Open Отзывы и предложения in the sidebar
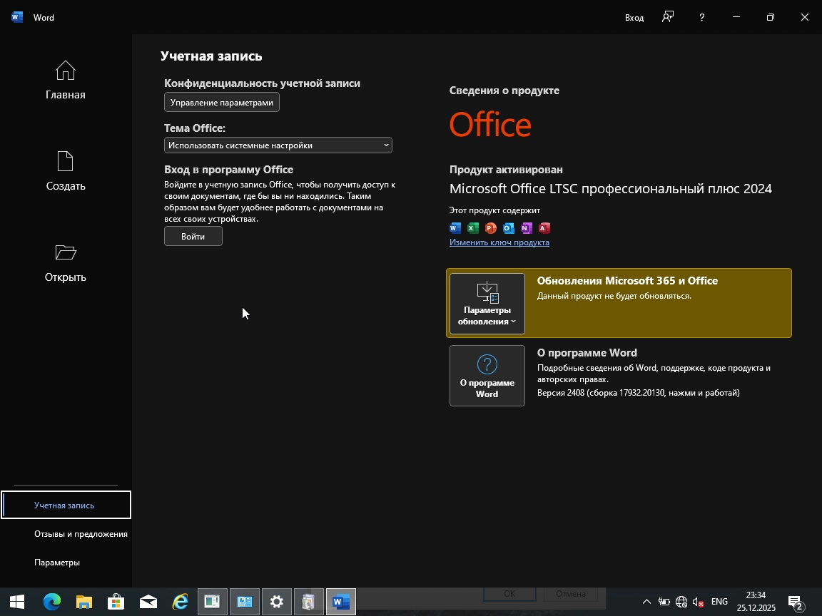The height and width of the screenshot is (616, 822). point(81,534)
